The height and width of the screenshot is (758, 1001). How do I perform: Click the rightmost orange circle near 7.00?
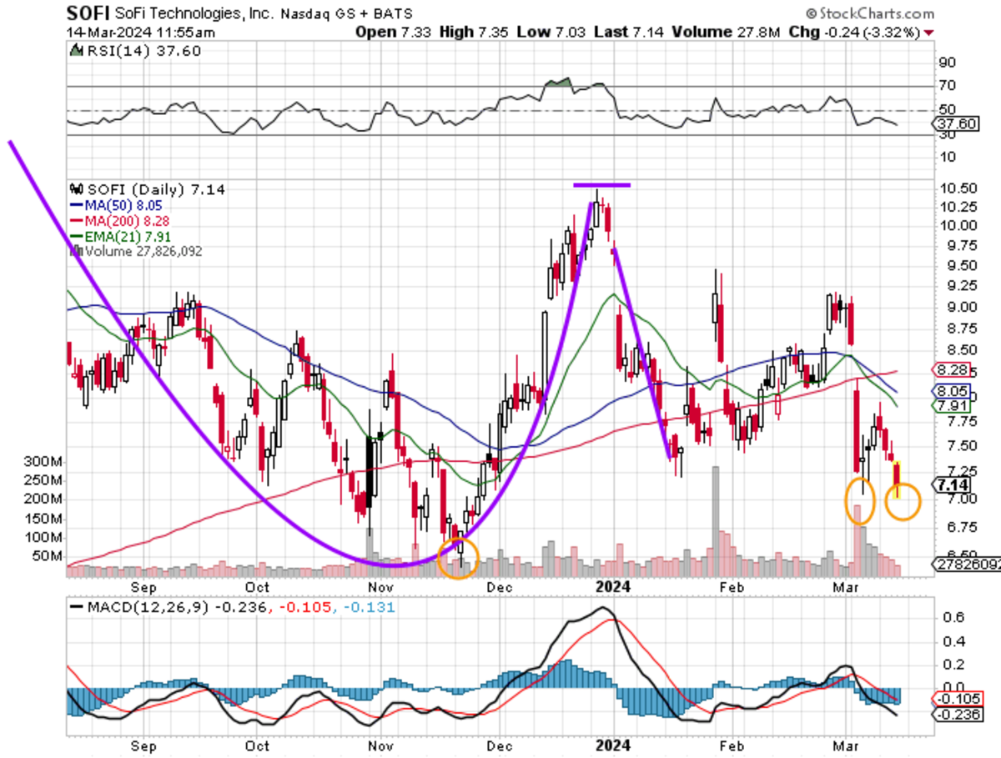click(x=902, y=501)
